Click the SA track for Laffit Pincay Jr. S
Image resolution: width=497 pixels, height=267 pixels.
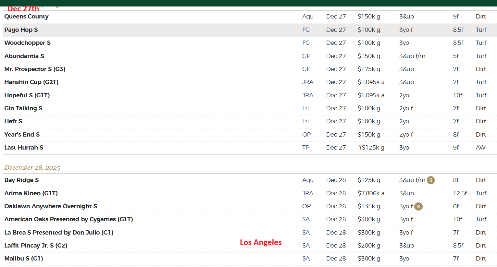[306, 246]
